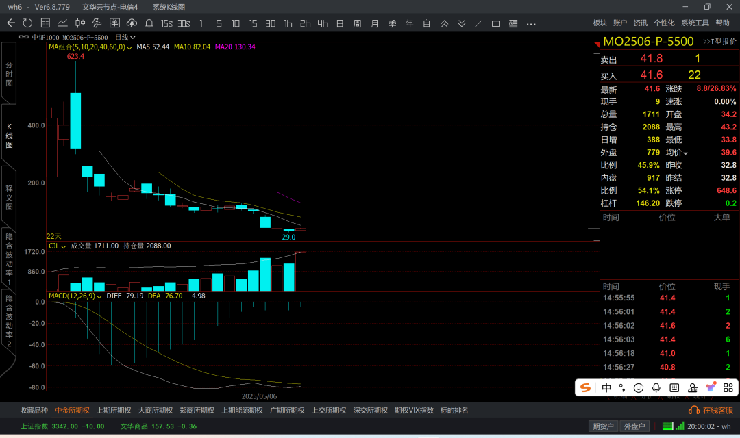Switch to the 4h period
This screenshot has height=438, width=740.
[323, 23]
